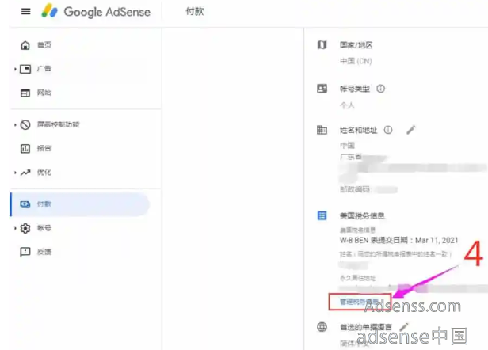Click the account gear icon
This screenshot has width=488, height=350.
point(25,228)
